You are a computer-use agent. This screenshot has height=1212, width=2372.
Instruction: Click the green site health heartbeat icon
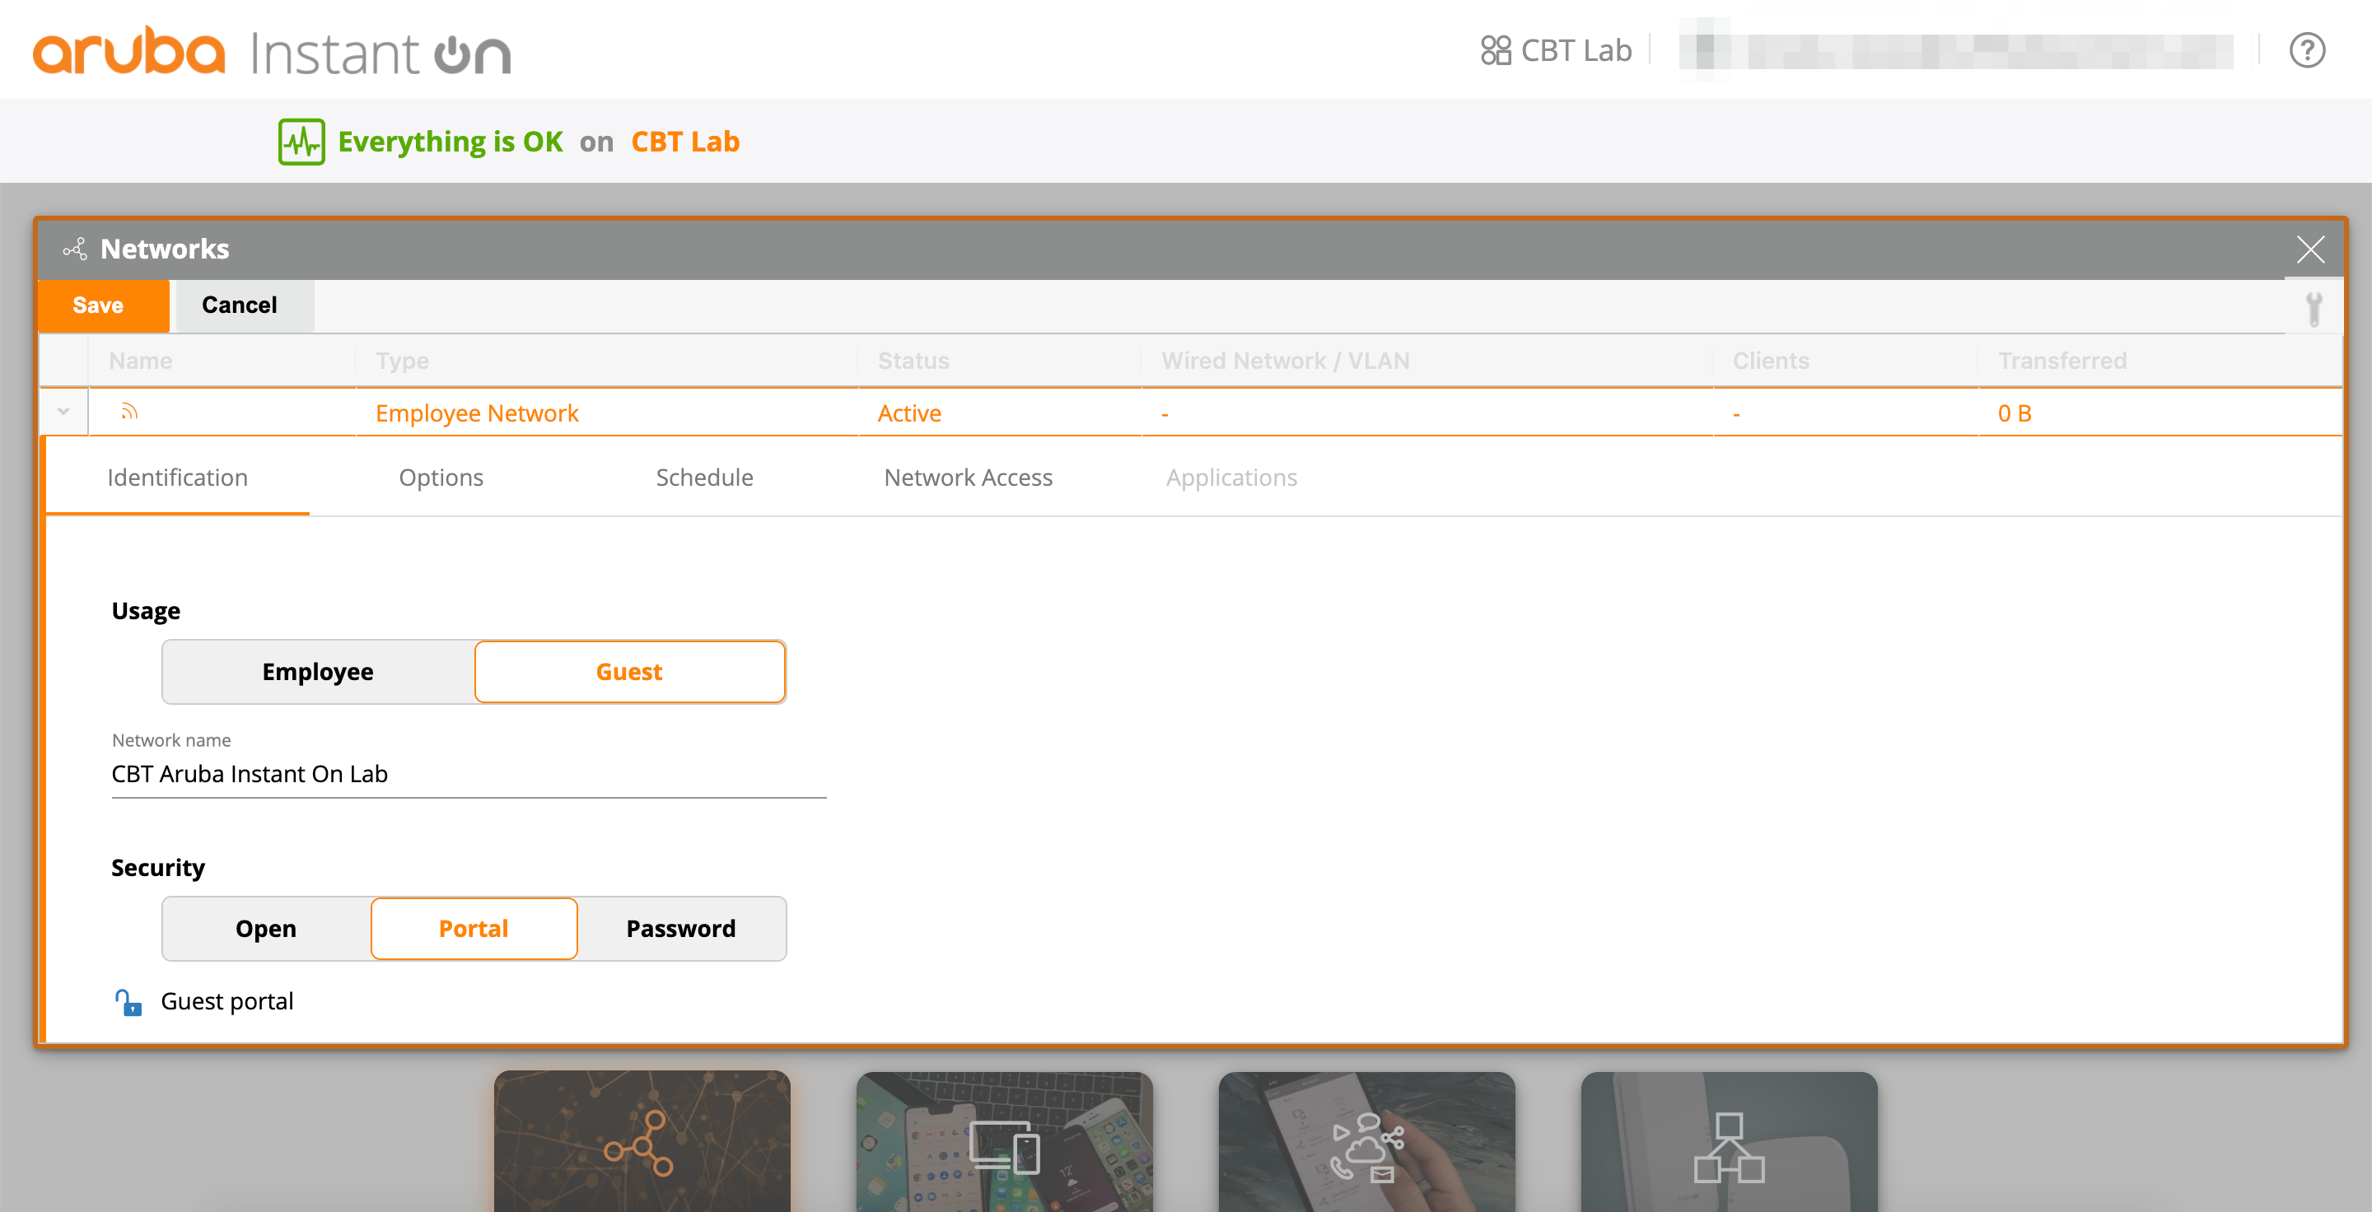coord(301,141)
